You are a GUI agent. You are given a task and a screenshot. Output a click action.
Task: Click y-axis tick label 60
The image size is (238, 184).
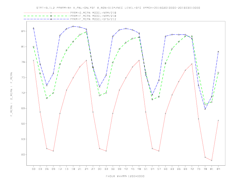click(x=23, y=155)
